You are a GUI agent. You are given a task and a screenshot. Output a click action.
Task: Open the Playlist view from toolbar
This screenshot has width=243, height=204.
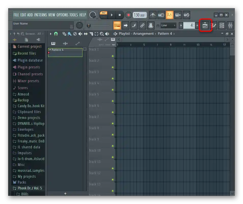[205, 25]
